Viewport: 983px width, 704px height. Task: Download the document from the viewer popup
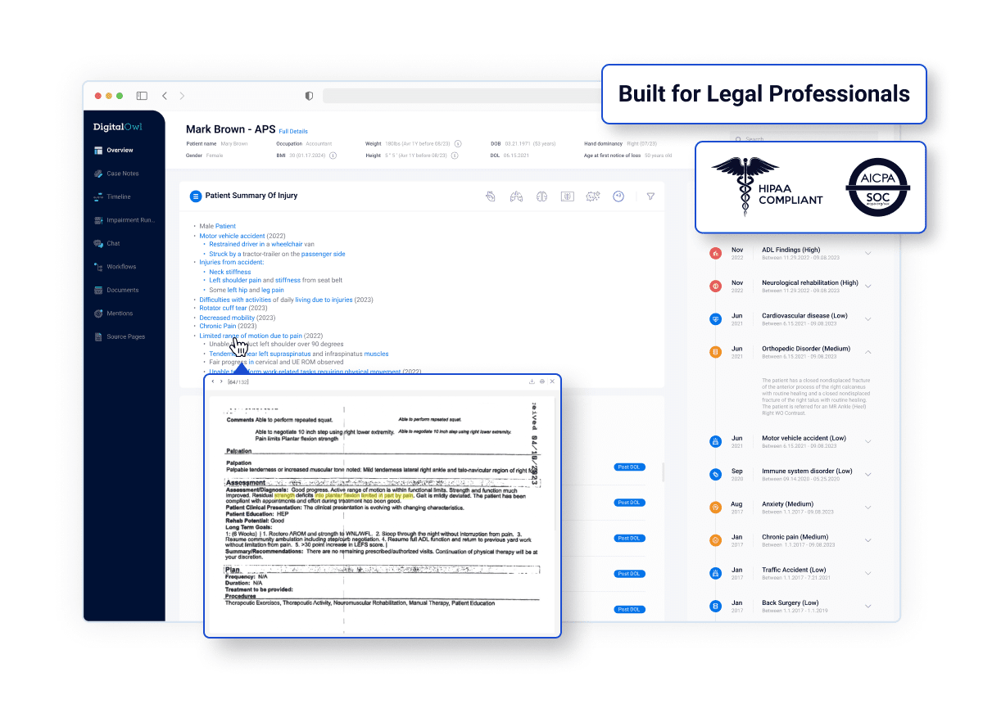click(531, 381)
